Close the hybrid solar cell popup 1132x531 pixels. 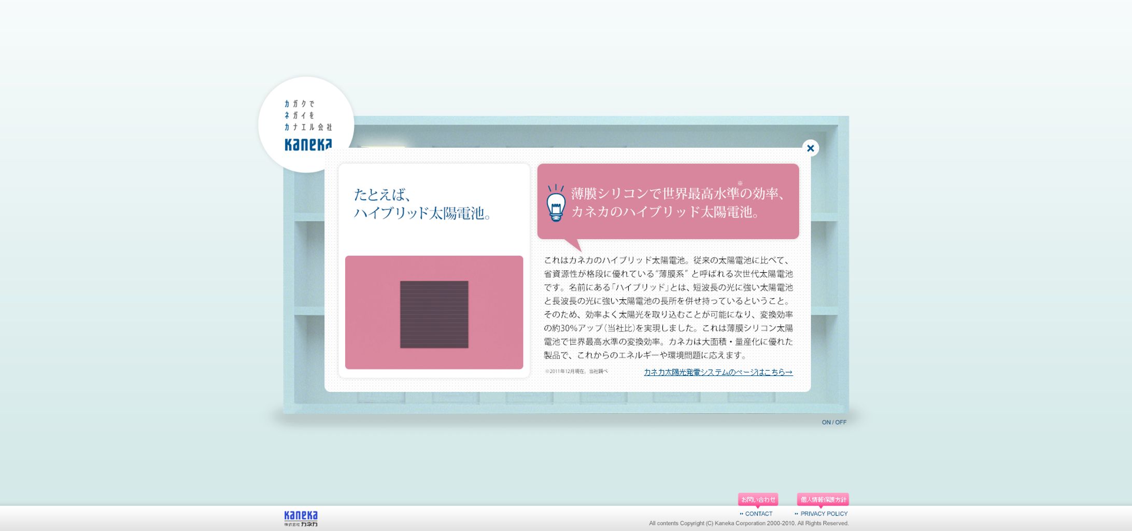tap(810, 148)
